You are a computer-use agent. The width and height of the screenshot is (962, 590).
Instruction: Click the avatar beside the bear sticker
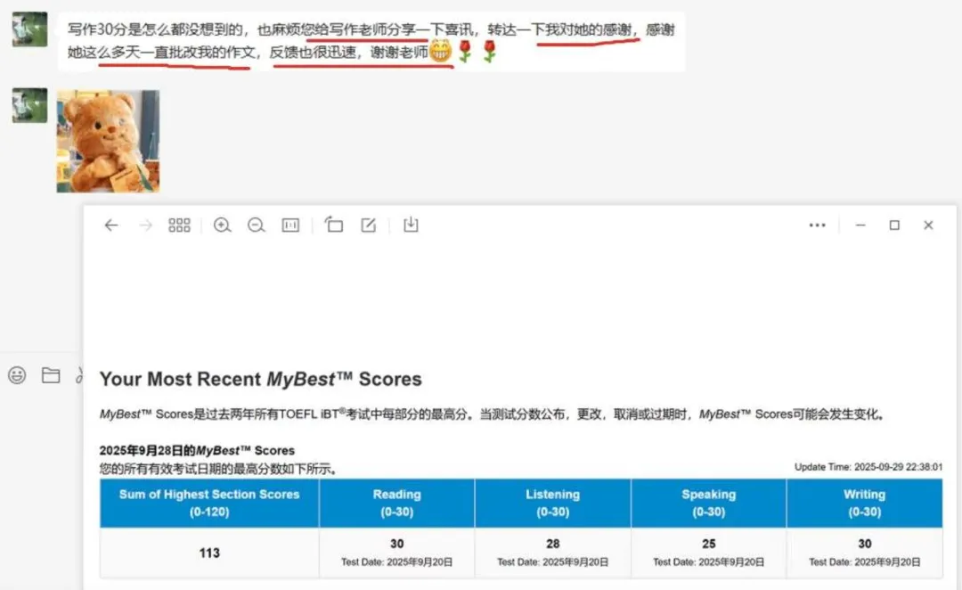[x=29, y=105]
